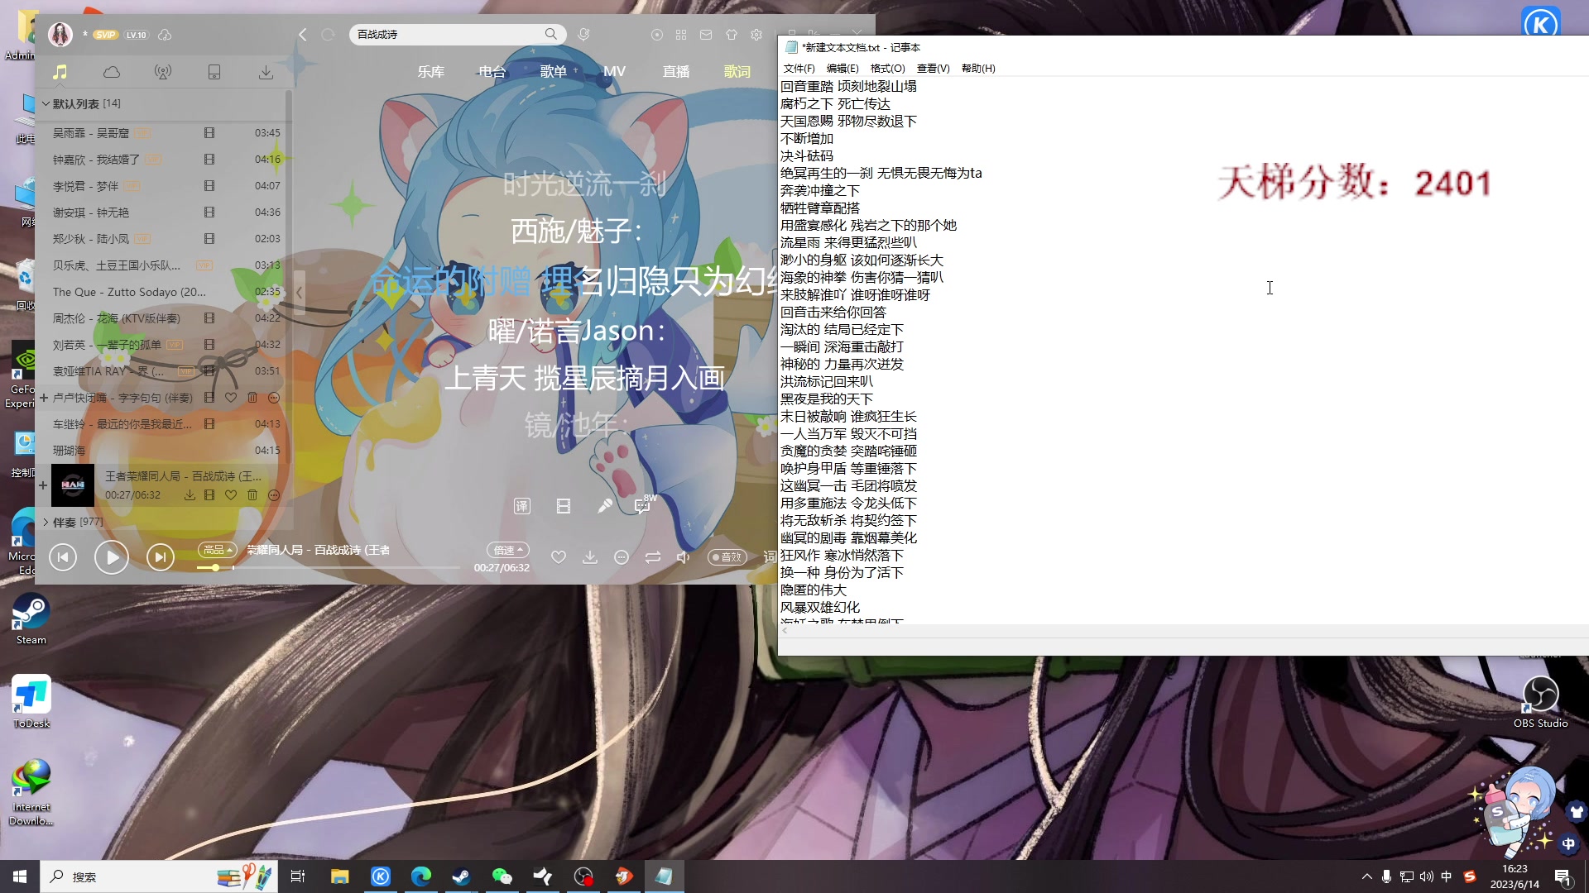
Task: Skip to the next track
Action: click(x=161, y=557)
